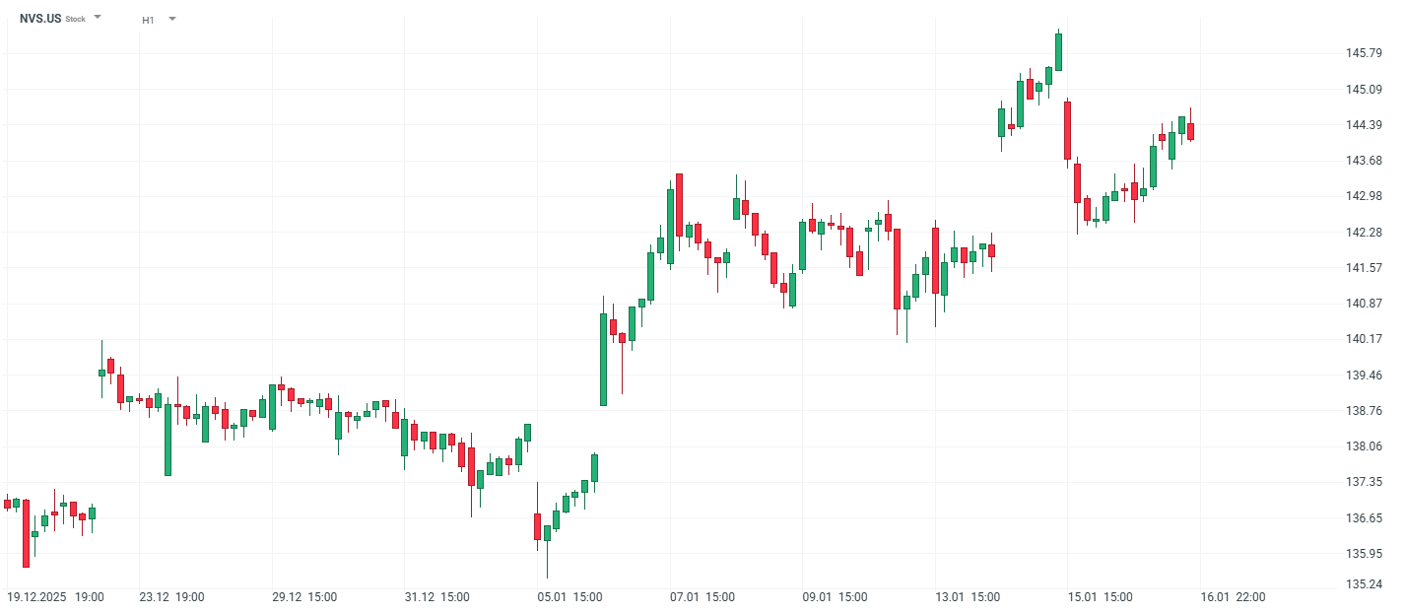
Task: Click the 05.01 15:00 time label
Action: 569,597
